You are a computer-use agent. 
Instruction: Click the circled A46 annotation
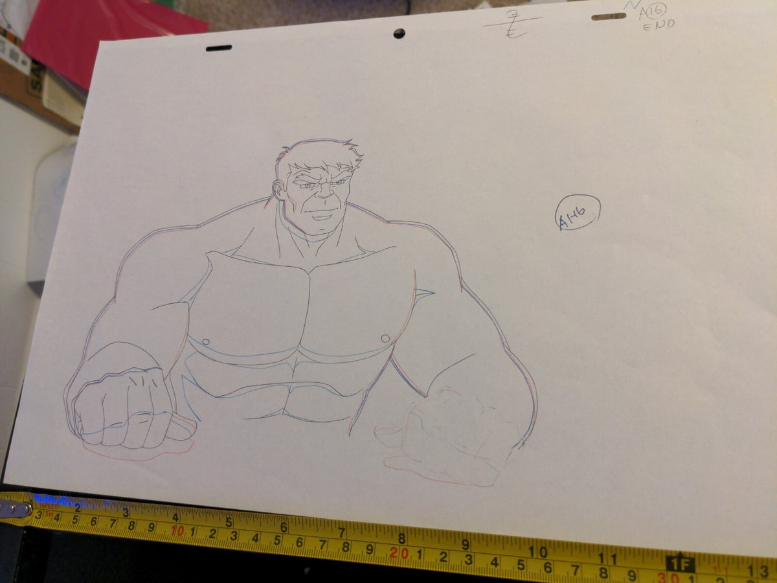pyautogui.click(x=578, y=213)
